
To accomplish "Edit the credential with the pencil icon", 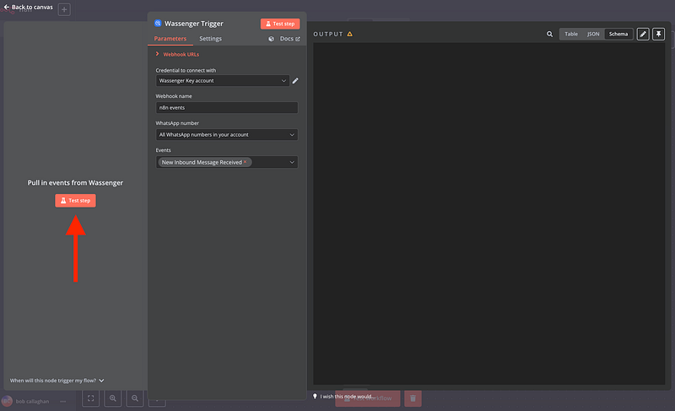I will click(x=295, y=81).
